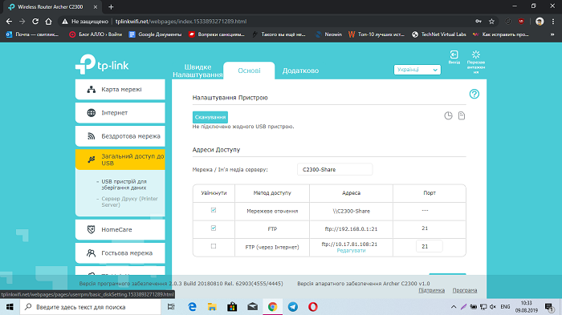Open Mail app from the taskbar
This screenshot has width=562, height=315.
click(x=253, y=307)
